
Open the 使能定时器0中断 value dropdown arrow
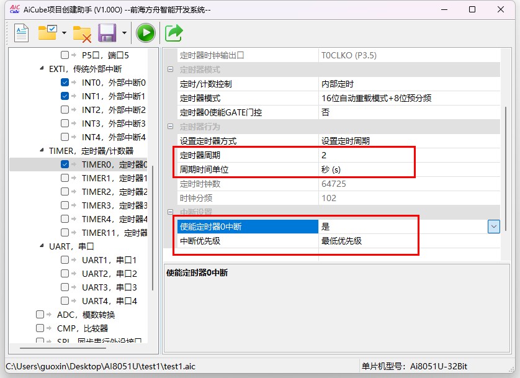pyautogui.click(x=494, y=227)
